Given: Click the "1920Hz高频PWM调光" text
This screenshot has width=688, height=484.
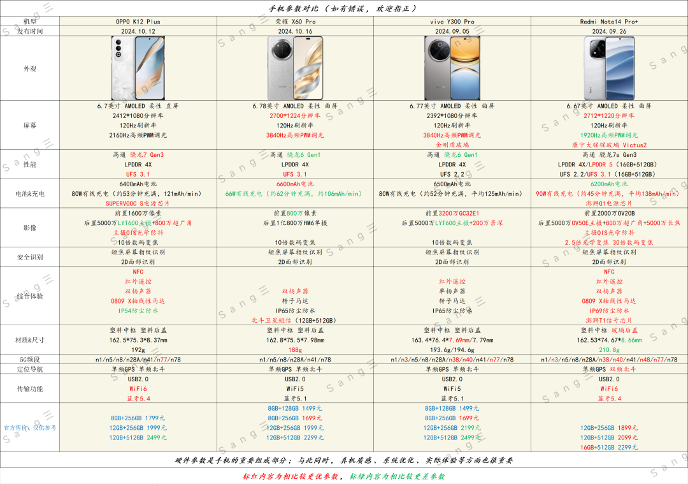Looking at the screenshot, I should point(610,135).
